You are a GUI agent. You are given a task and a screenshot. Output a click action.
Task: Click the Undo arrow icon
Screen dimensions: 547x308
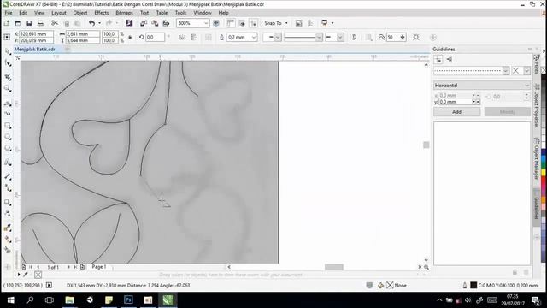[x=91, y=23]
